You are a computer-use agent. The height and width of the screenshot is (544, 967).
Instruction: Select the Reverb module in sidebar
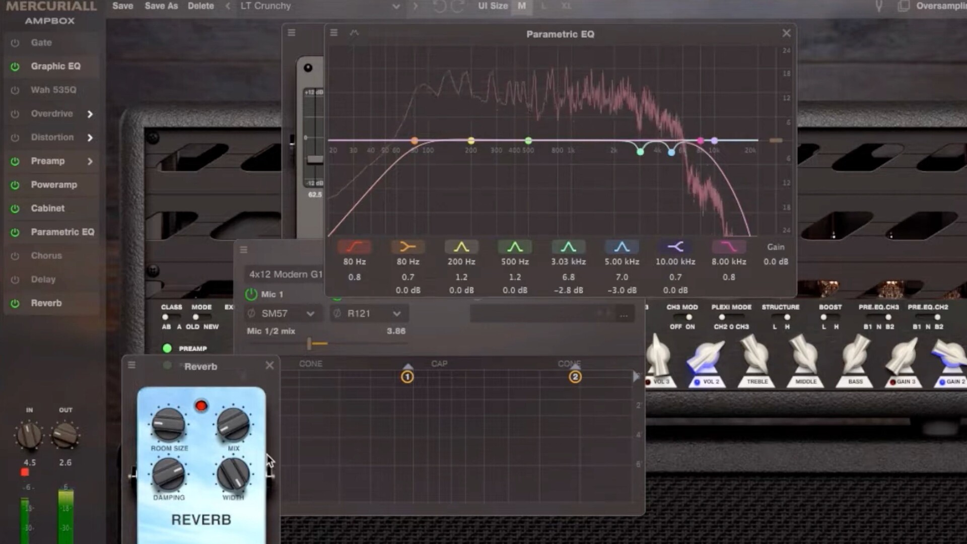coord(46,303)
